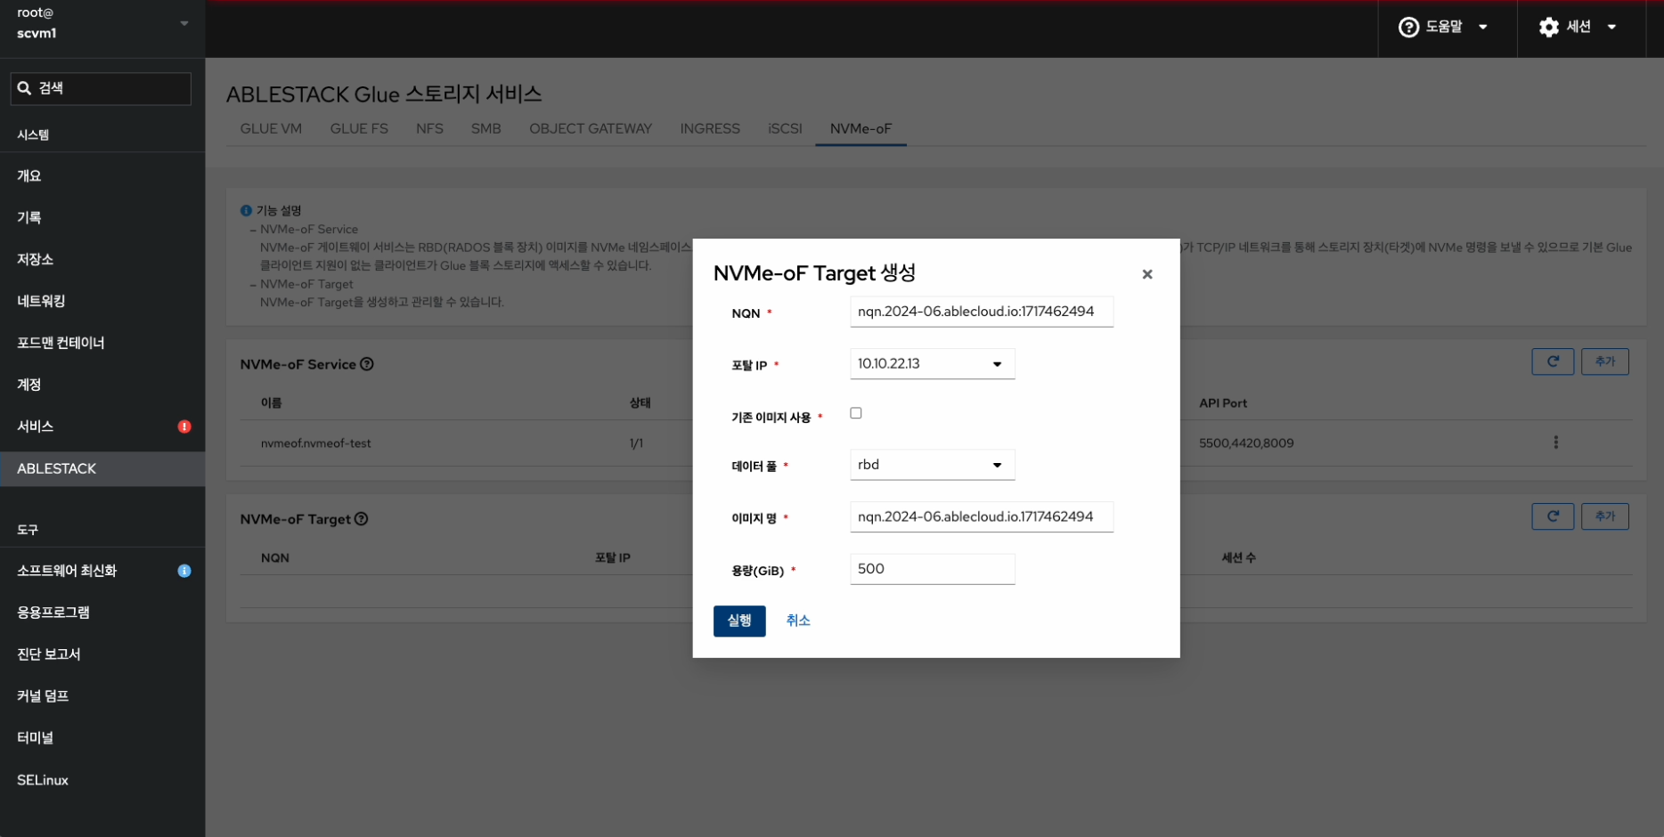
Task: Open the NVMe-oF Service help tooltip icon
Action: pyautogui.click(x=367, y=364)
